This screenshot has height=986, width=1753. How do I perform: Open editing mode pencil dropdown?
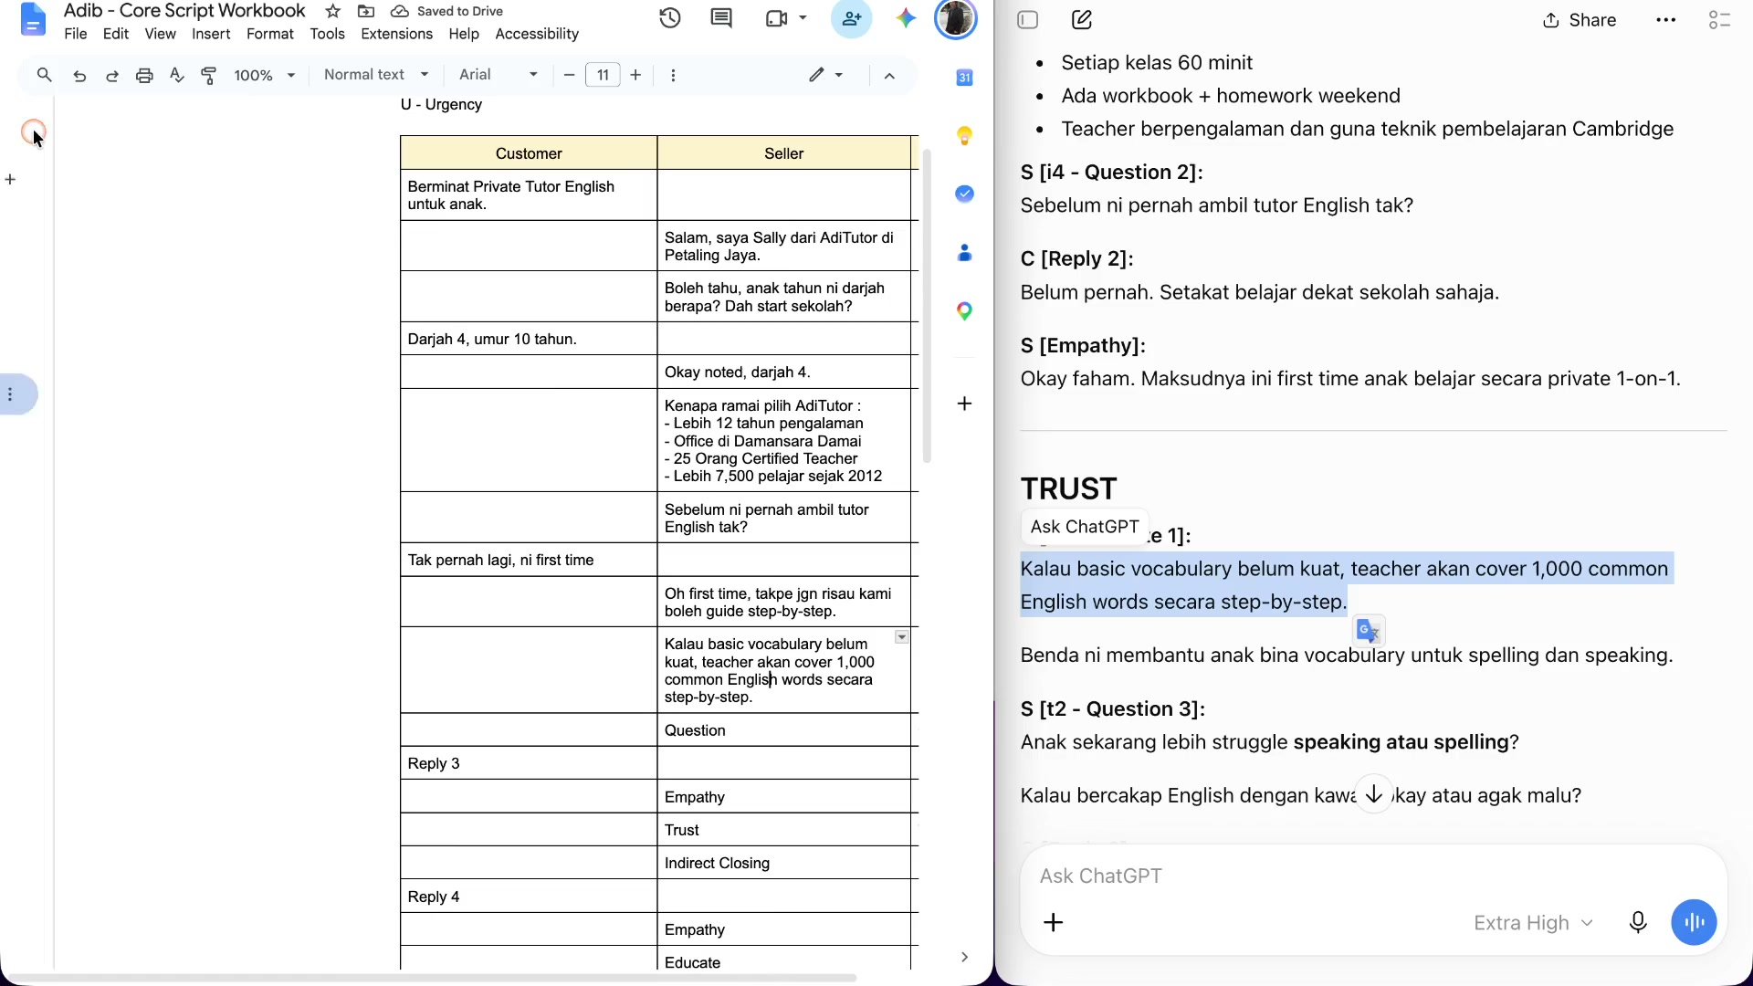click(825, 75)
